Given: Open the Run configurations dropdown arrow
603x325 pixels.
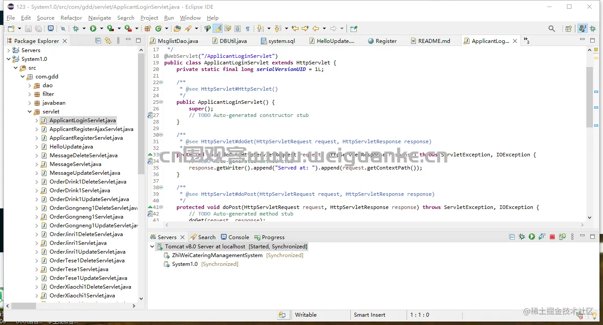Looking at the screenshot, I should [x=101, y=28].
